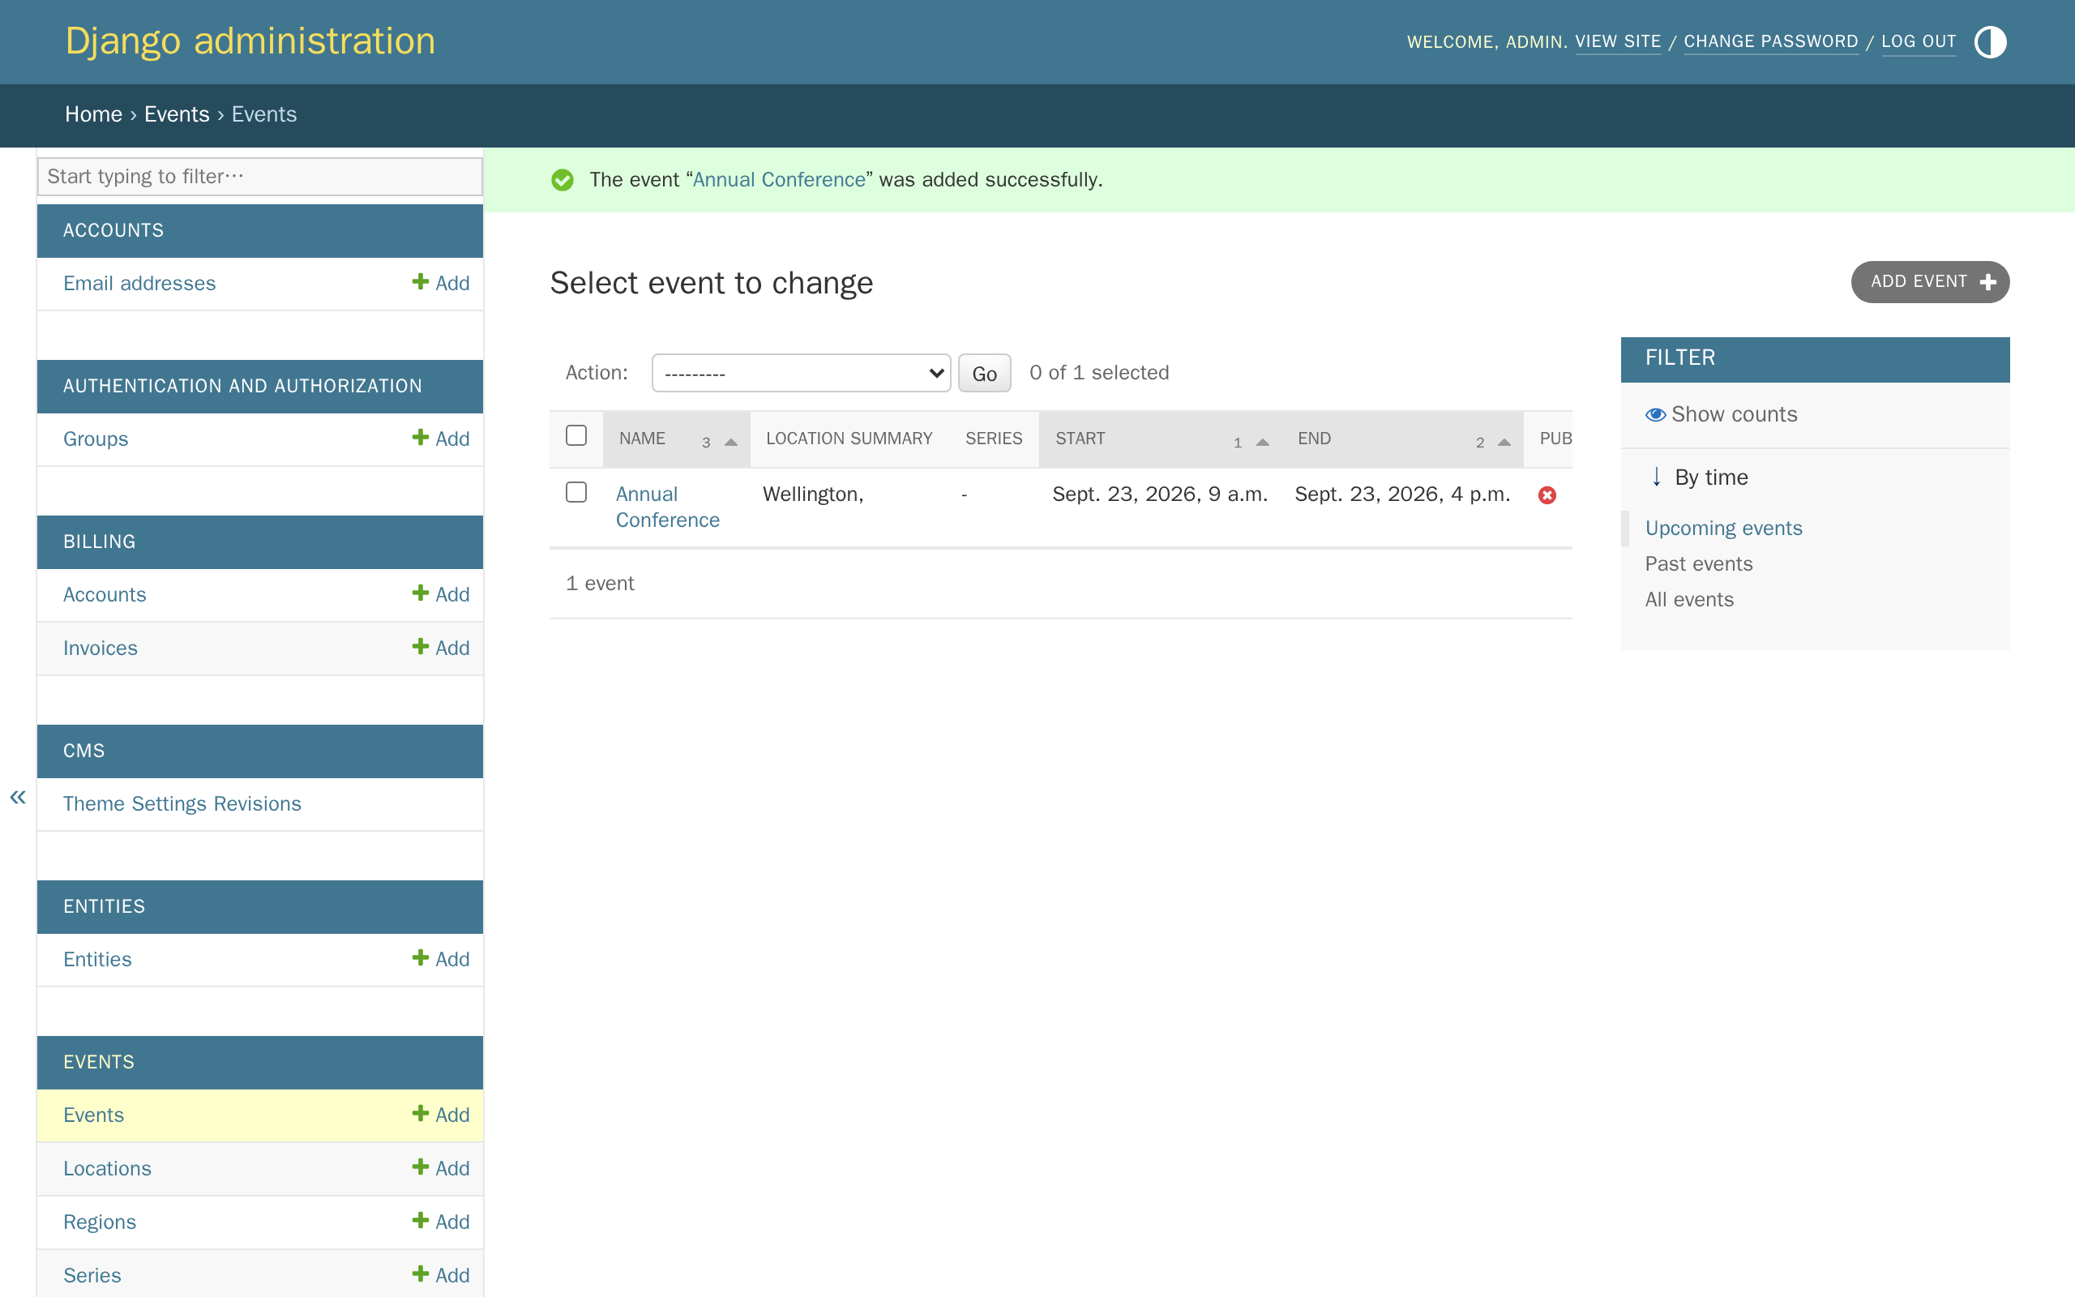Click the View Site link
The height and width of the screenshot is (1297, 2075).
point(1618,41)
